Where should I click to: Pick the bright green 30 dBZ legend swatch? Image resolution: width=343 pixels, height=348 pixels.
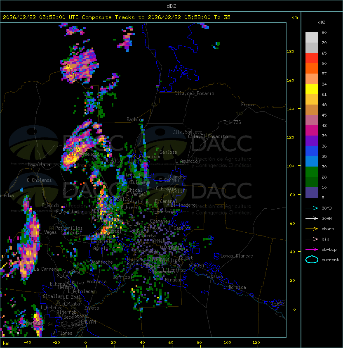click(312, 172)
